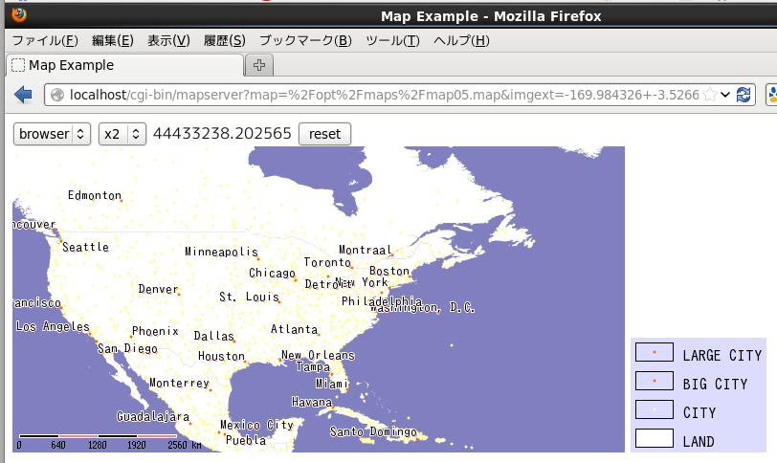Reload the page using refresh icon
This screenshot has width=777, height=463.
(x=744, y=95)
